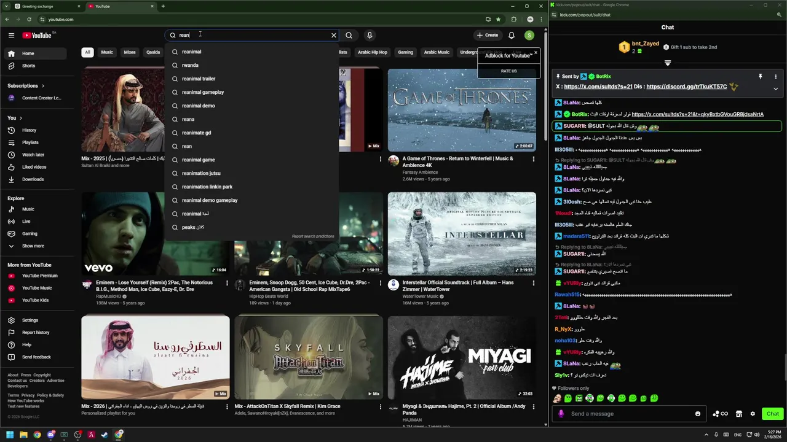Open the Chrome three-dot menu in YouTube window
Viewport: 787px width, 442px height.
542,19
